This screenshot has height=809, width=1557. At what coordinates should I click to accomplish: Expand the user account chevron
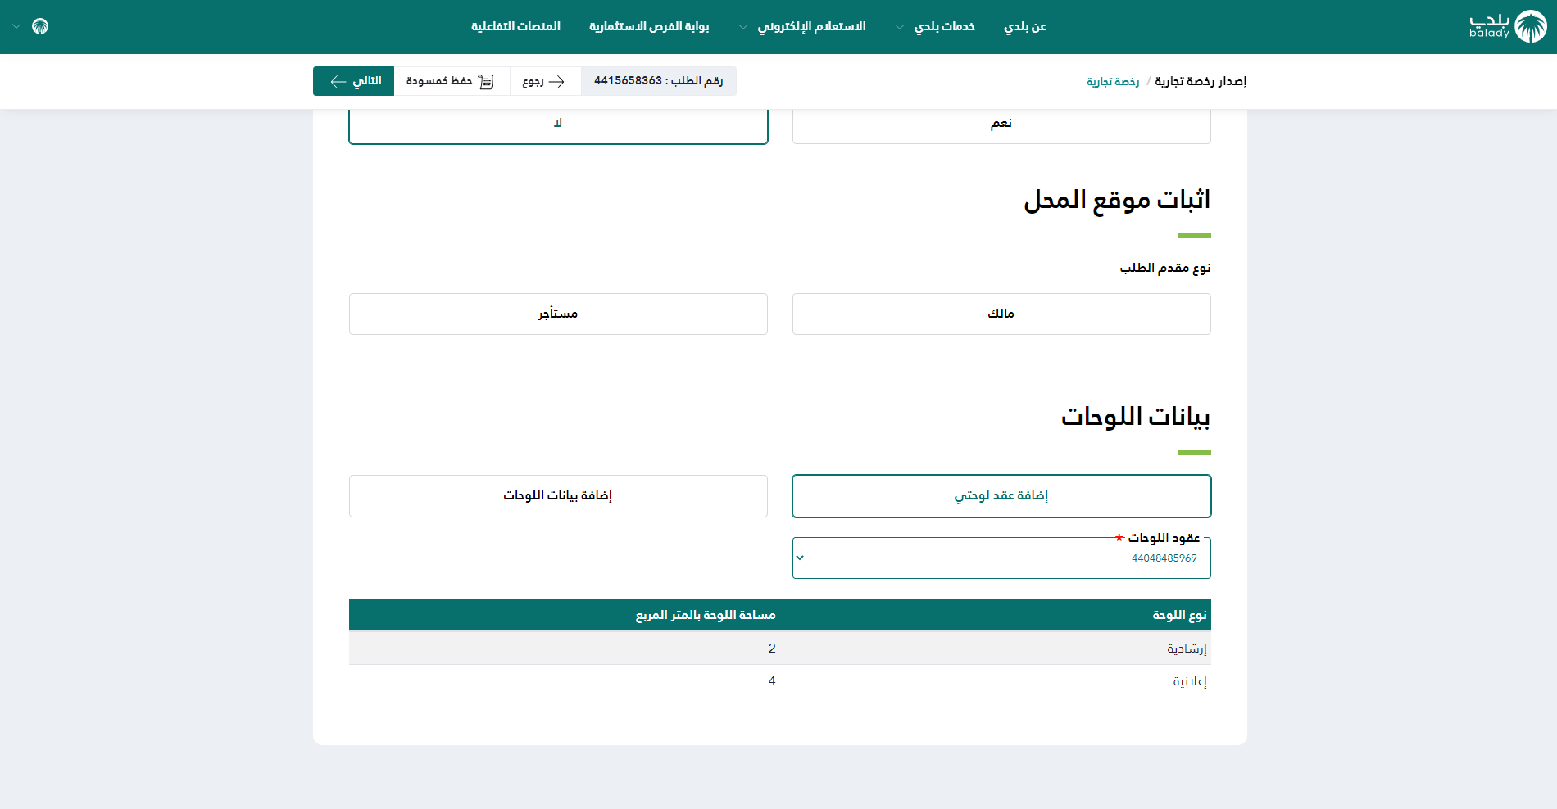(x=16, y=26)
